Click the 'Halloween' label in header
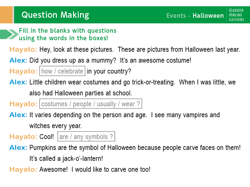Viewport: 250px width, 187px height. 208,16
